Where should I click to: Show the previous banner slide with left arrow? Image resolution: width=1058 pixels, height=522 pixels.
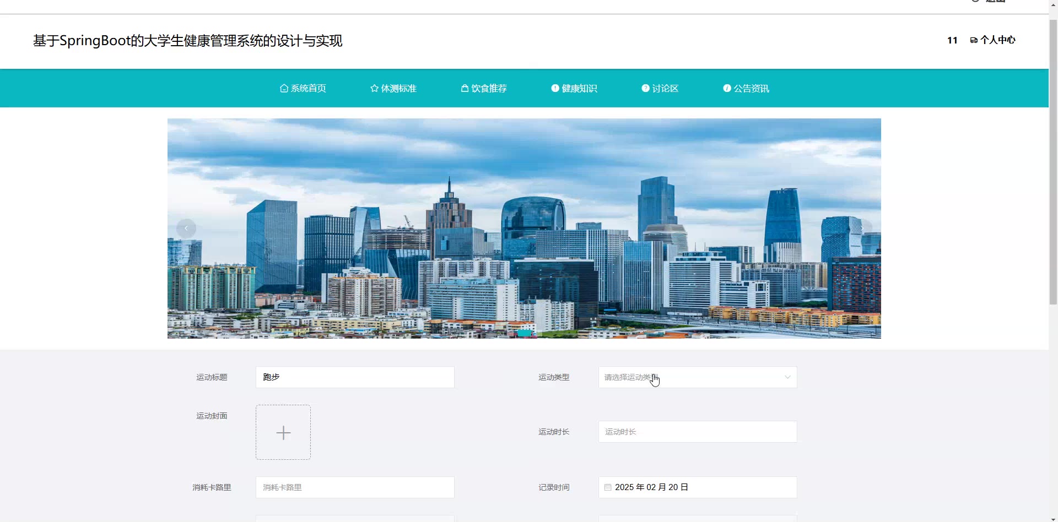click(x=186, y=228)
